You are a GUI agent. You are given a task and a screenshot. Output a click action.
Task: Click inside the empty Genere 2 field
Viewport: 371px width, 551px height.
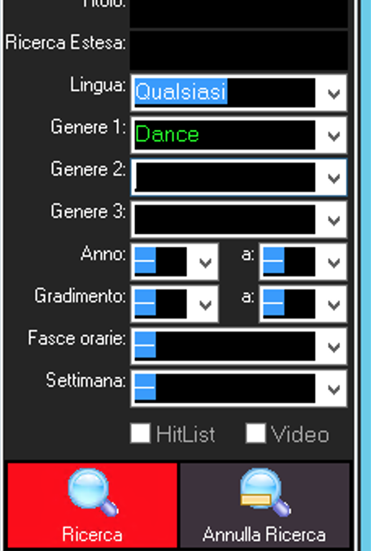coord(225,177)
